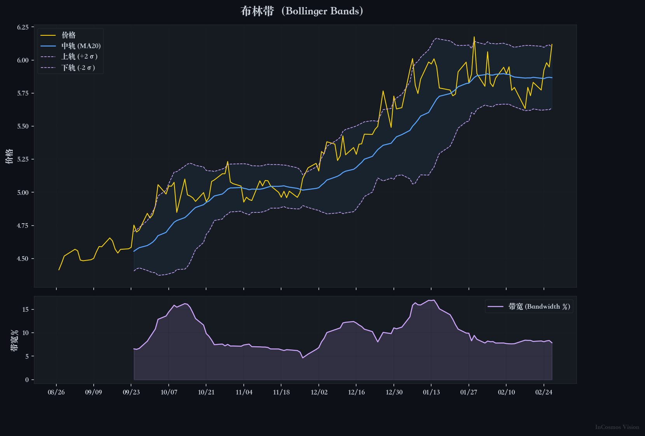Click the 6.00 price axis label
Viewport: 645px width, 436px height.
click(x=23, y=60)
